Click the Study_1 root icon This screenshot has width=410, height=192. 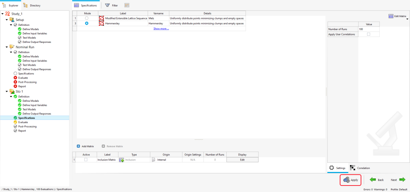[x=8, y=14]
